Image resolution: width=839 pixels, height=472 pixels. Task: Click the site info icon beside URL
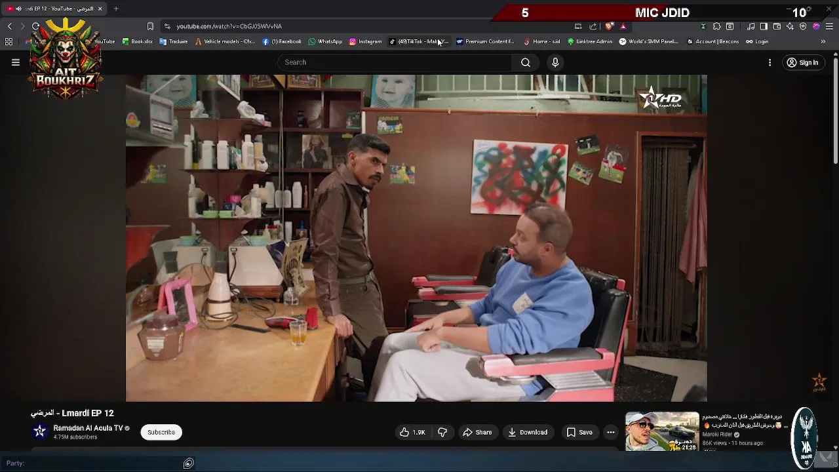(167, 26)
